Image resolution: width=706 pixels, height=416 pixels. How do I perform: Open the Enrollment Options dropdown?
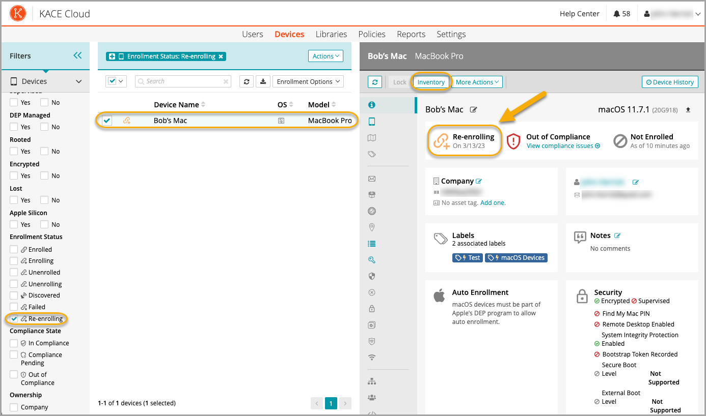click(308, 81)
